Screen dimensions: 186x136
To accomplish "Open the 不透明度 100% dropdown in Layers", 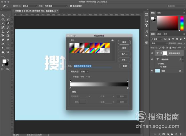I will [x=184, y=44].
